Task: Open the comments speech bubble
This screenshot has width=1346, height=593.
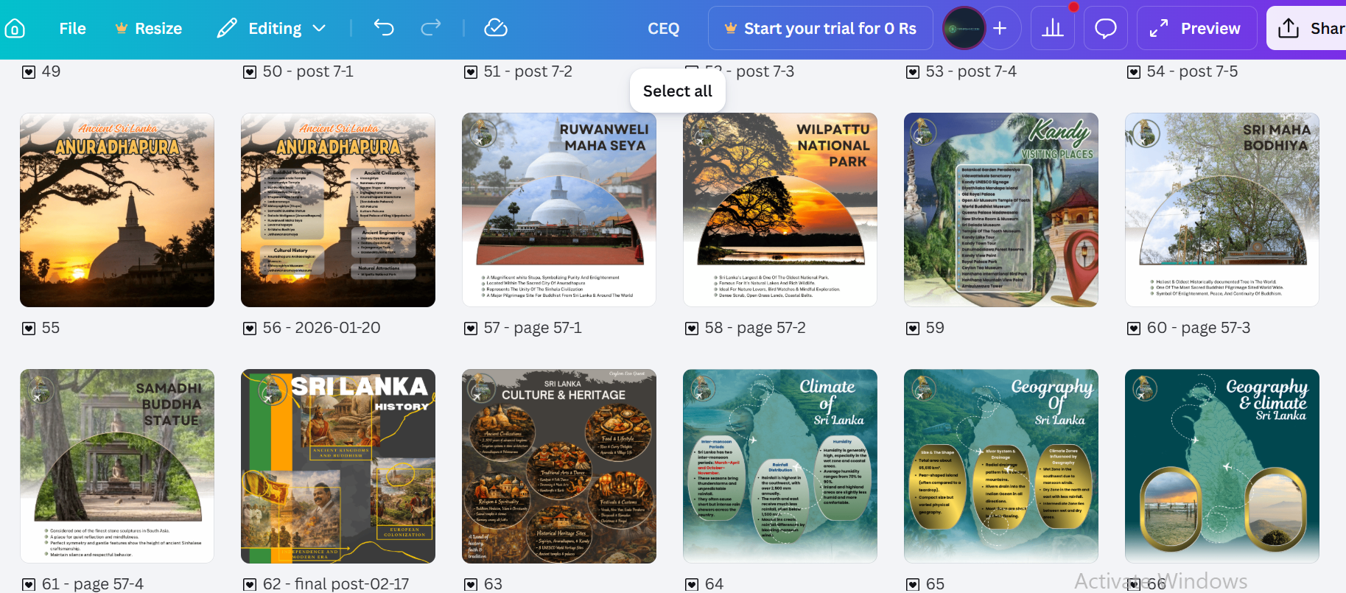Action: (x=1106, y=28)
